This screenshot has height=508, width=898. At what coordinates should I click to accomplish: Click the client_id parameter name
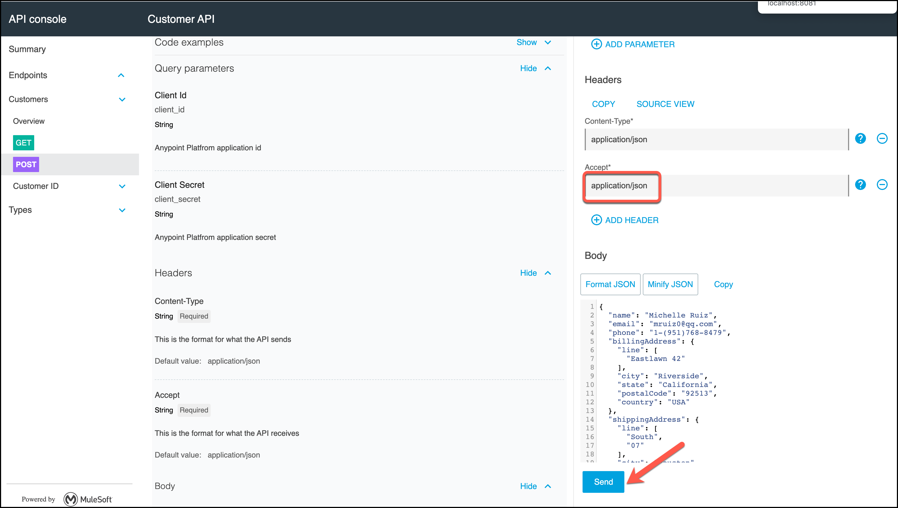[170, 110]
